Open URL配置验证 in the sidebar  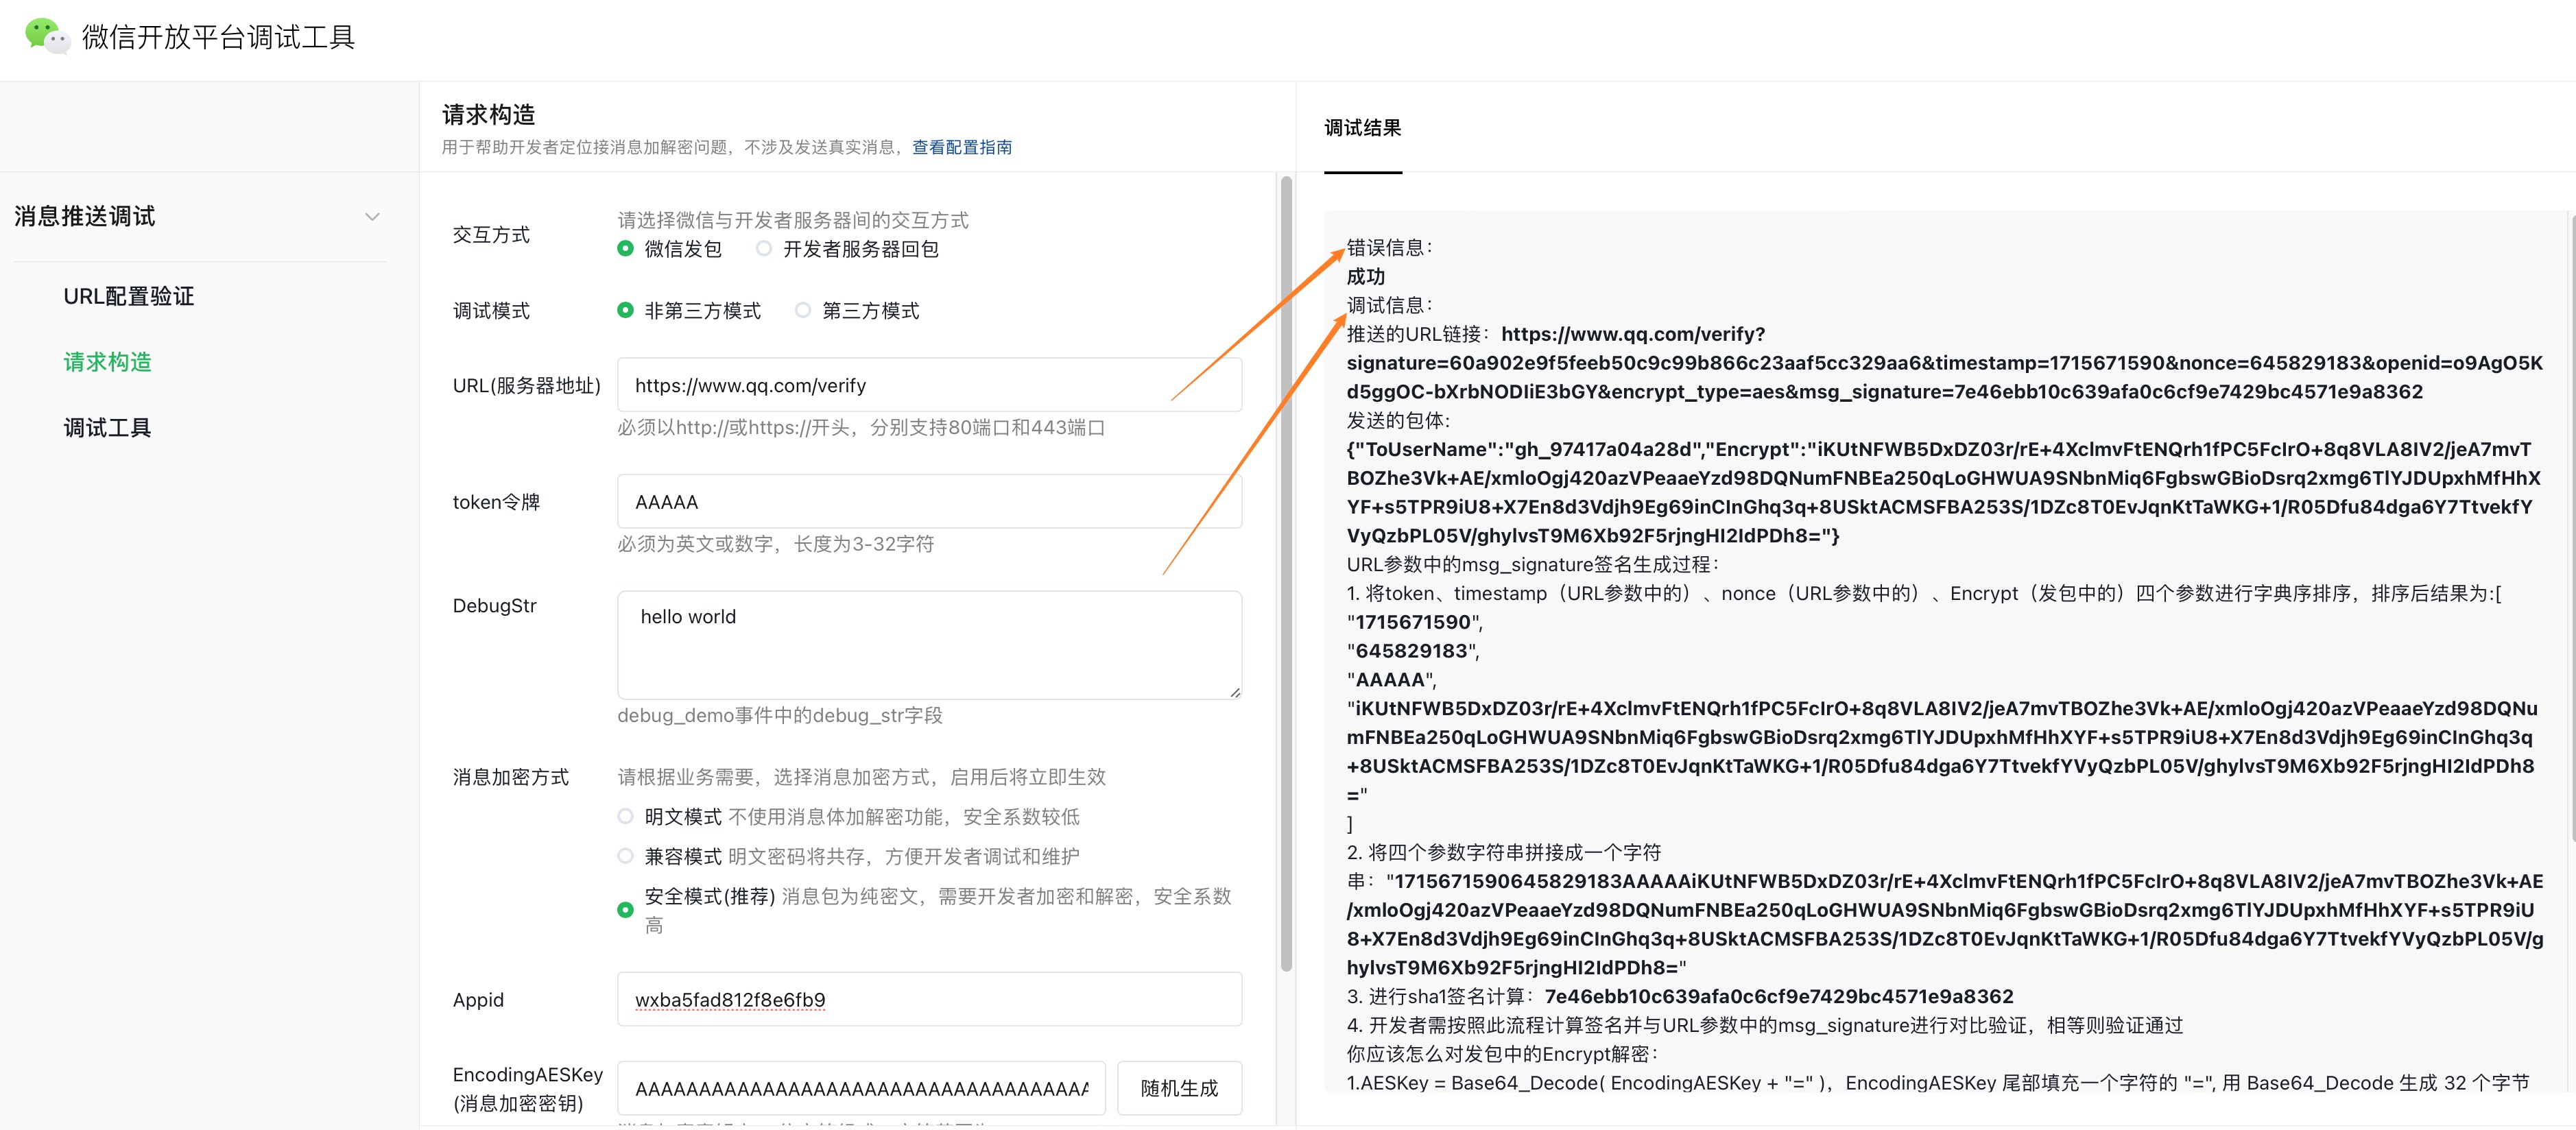[x=129, y=296]
